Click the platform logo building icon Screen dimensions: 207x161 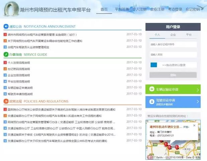click(x=11, y=9)
